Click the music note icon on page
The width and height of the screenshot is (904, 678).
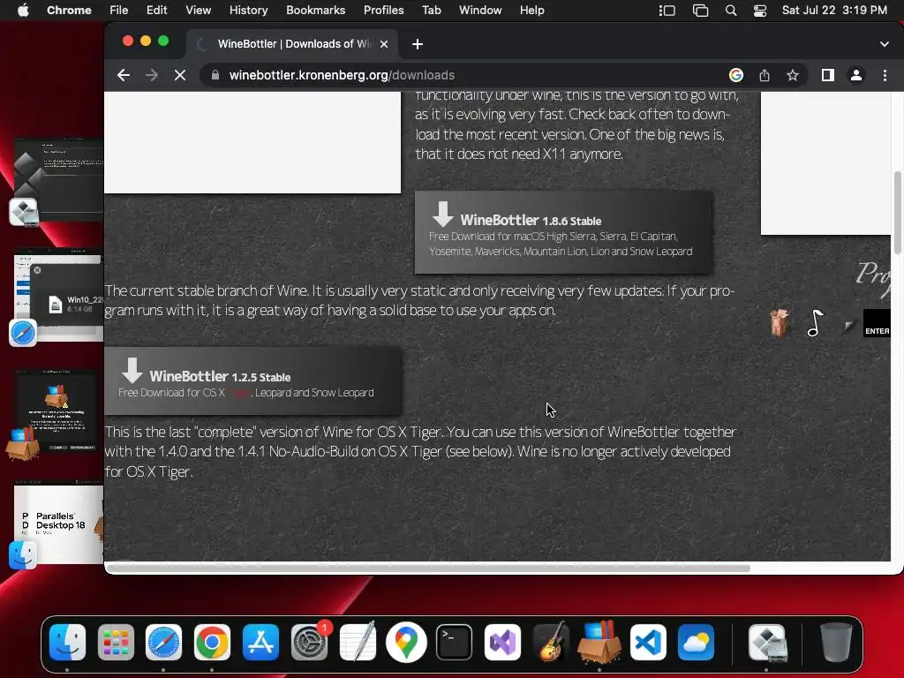[815, 323]
